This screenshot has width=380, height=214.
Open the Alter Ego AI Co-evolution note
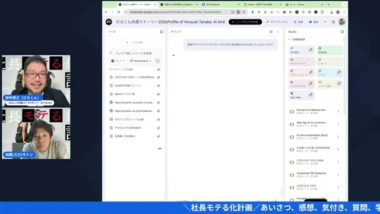click(311, 124)
